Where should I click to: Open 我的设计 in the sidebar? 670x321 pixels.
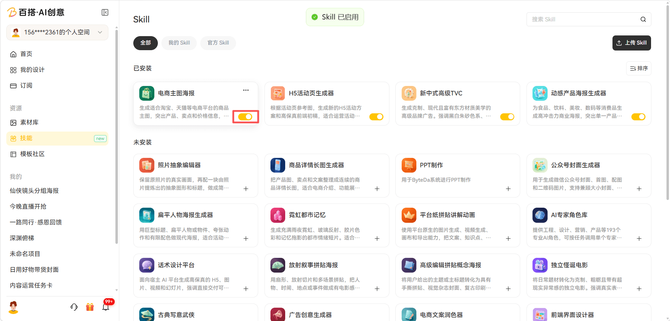(x=57, y=70)
